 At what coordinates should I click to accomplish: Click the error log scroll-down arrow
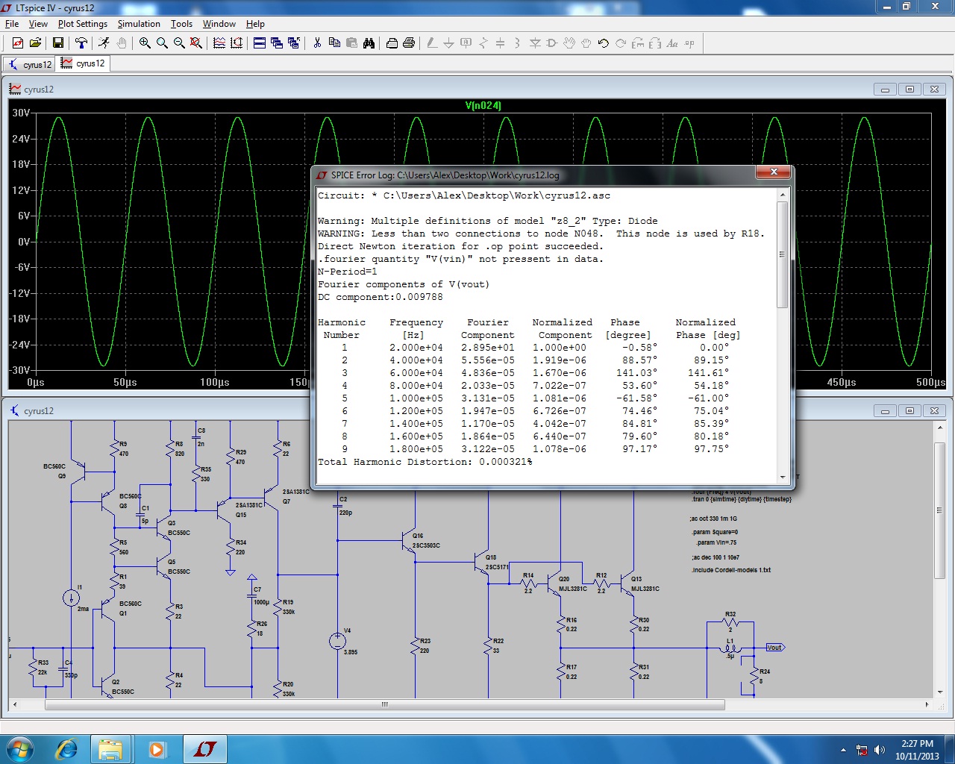[782, 477]
